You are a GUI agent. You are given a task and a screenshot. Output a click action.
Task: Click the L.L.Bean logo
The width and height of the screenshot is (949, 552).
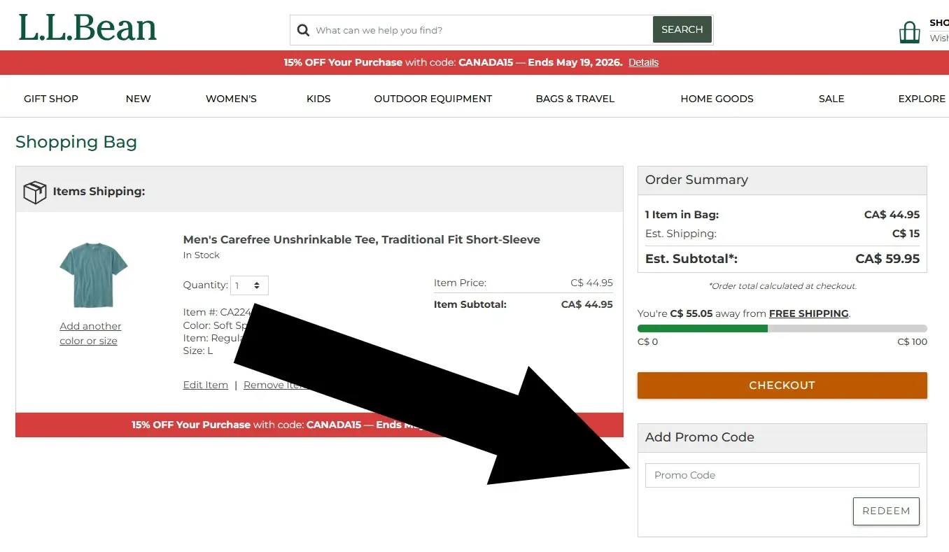point(87,28)
